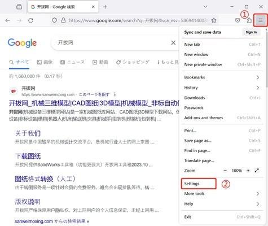Switch to the 画像 images tab
Image resolution: width=268 pixels, height=226 pixels.
click(45, 62)
